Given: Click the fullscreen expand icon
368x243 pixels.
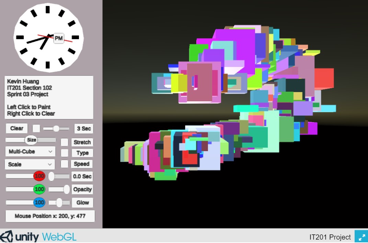Looking at the screenshot, I should click(361, 237).
